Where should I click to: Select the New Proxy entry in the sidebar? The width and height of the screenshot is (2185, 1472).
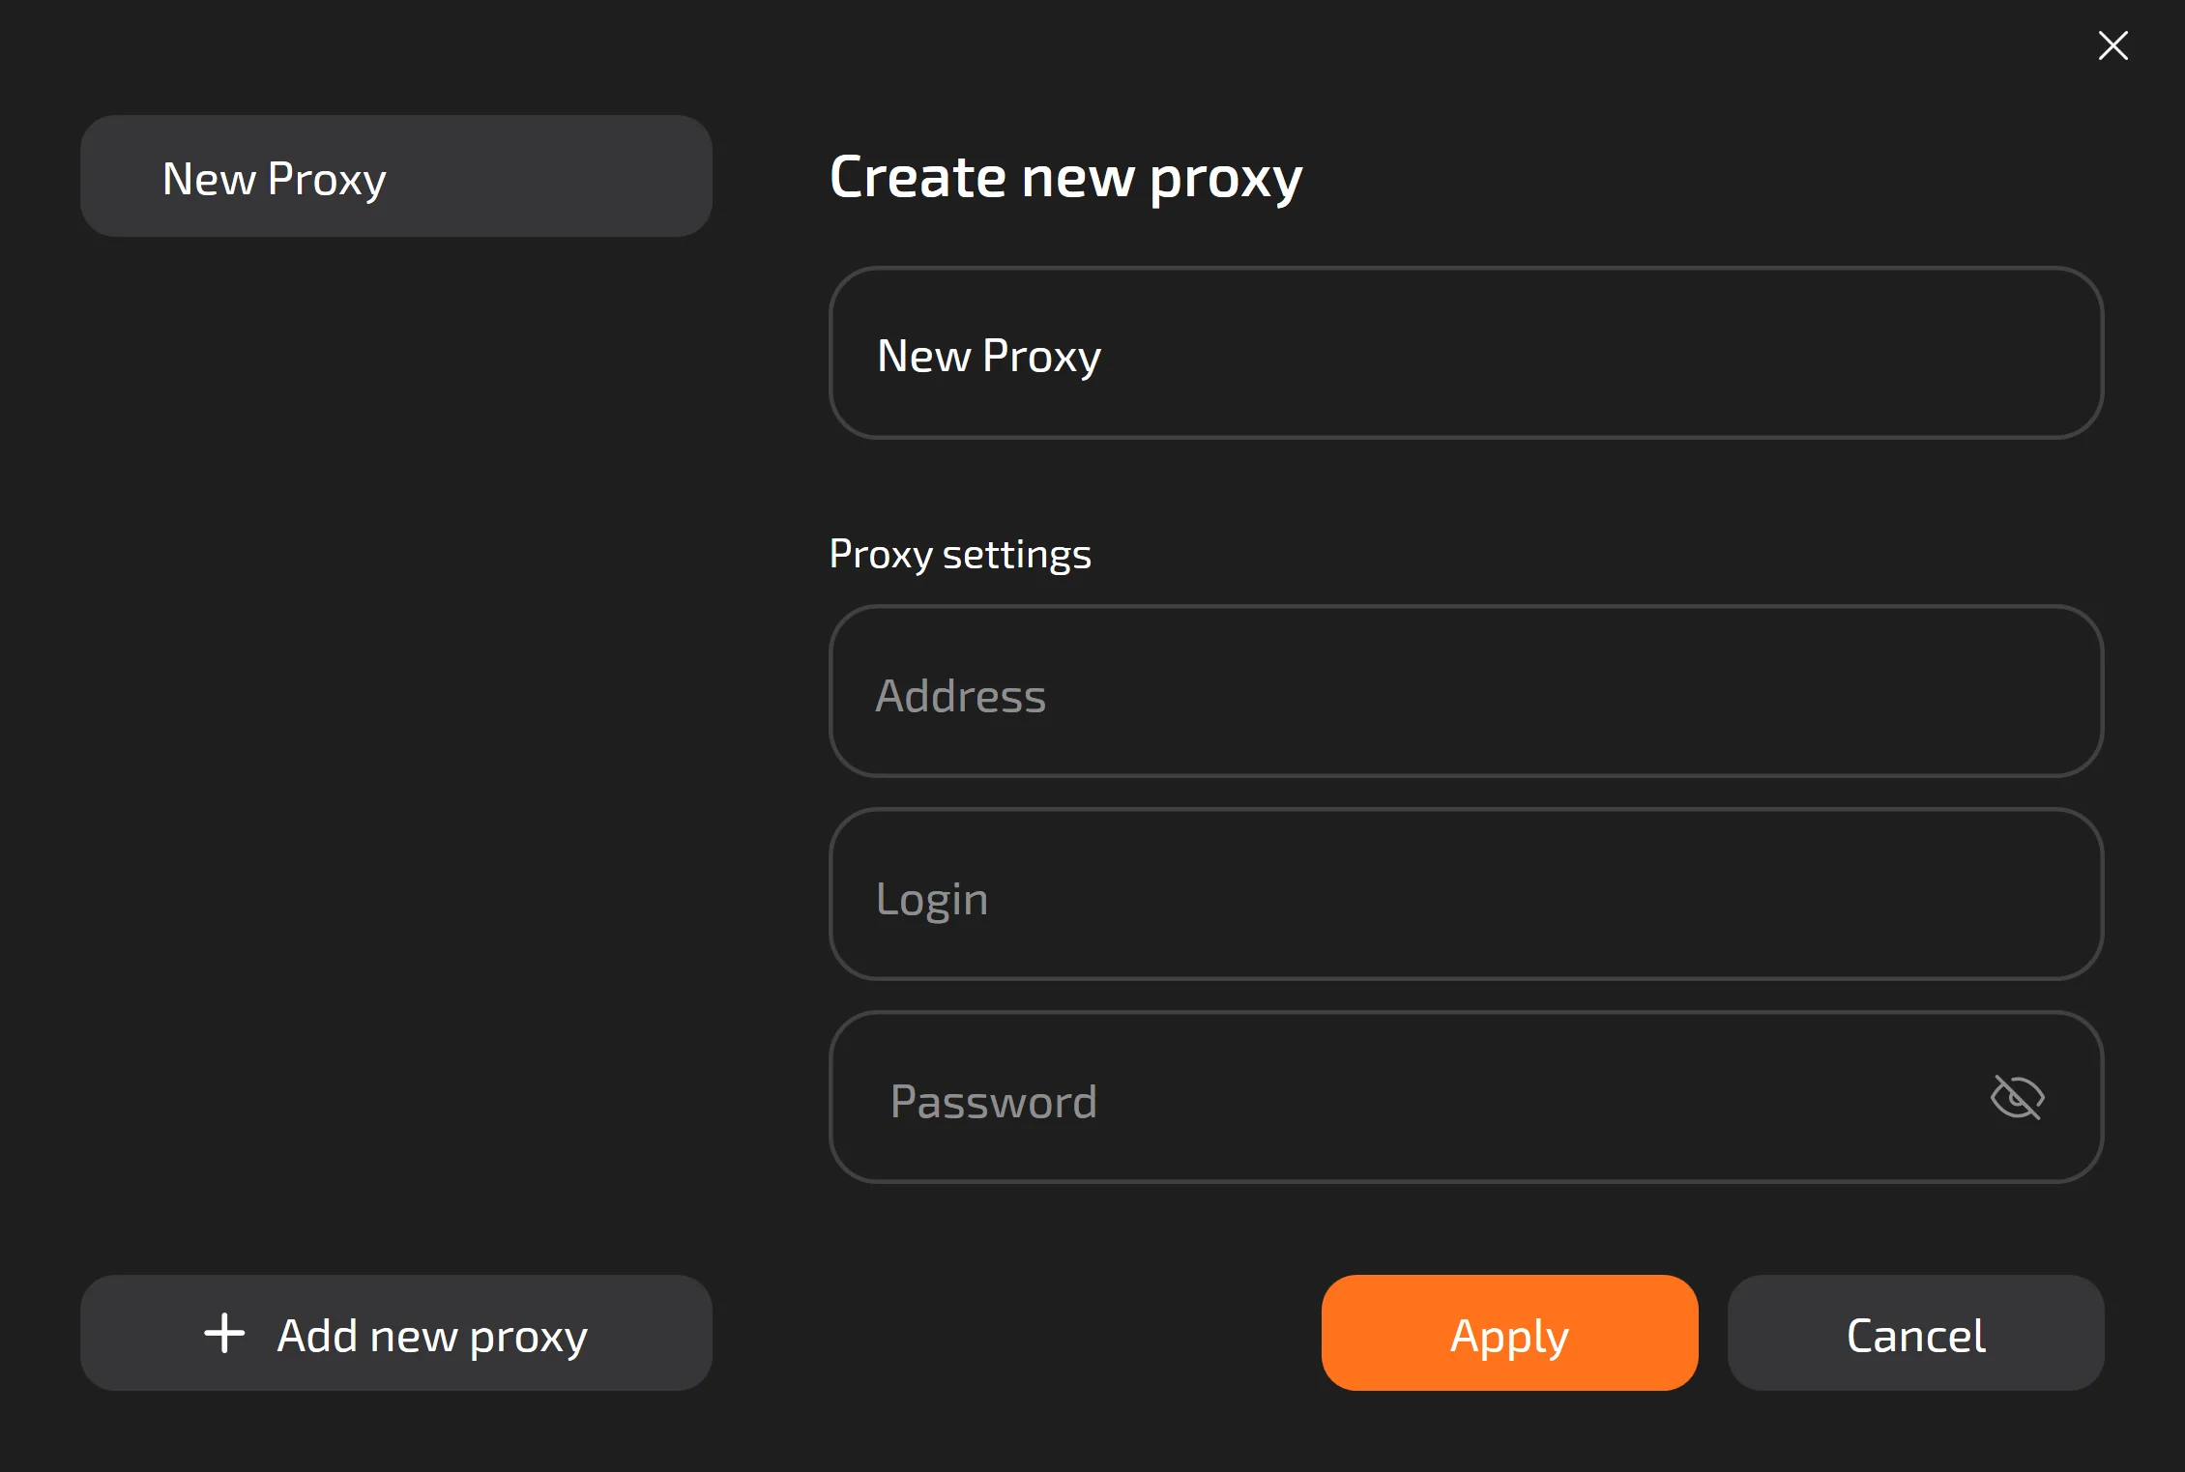tap(396, 177)
